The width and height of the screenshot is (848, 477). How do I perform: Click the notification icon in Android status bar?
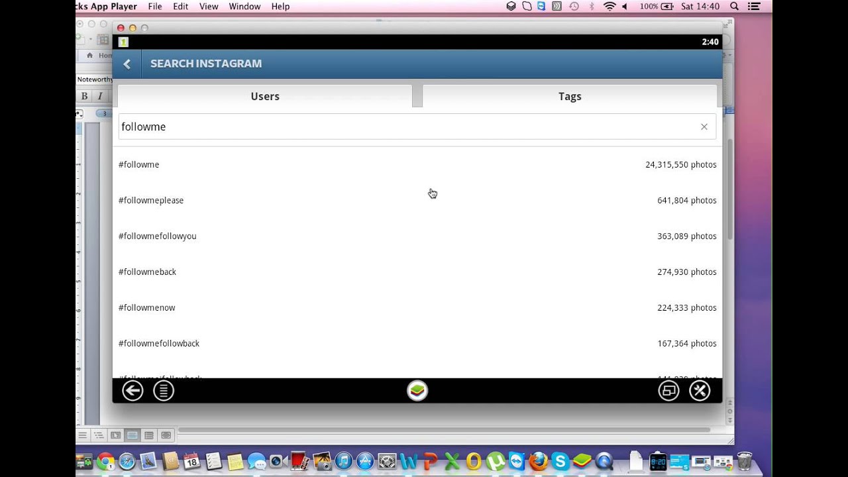123,42
